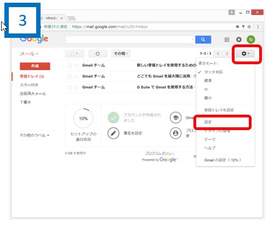Click the pencil signature setup icon
The image size is (268, 225).
point(113,133)
